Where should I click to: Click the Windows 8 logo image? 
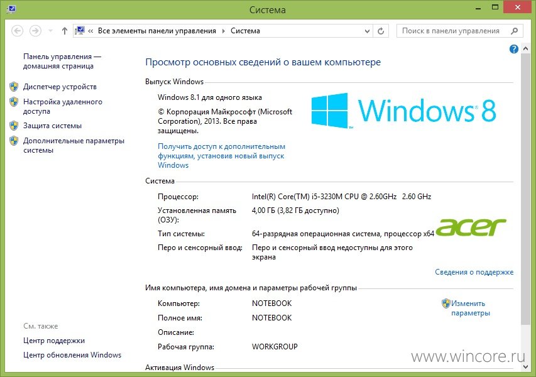(x=403, y=111)
